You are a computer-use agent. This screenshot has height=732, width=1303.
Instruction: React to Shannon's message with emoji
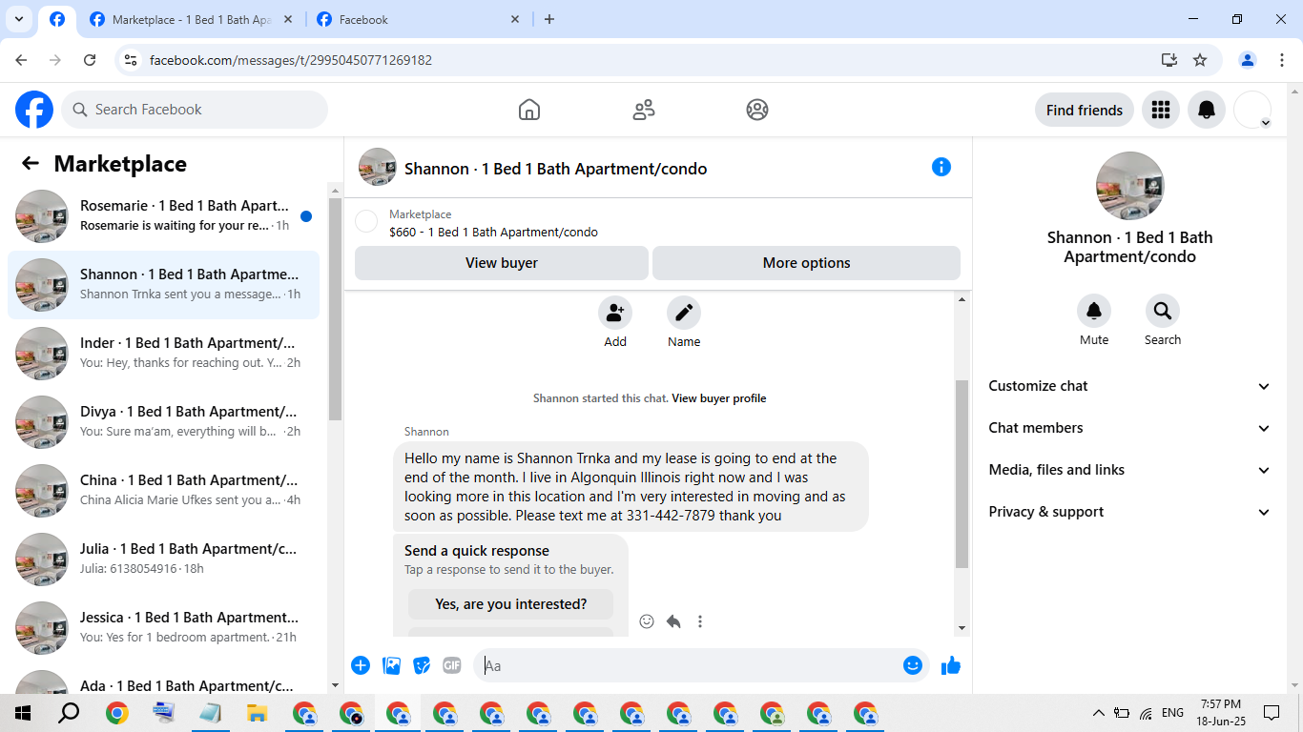coord(647,621)
